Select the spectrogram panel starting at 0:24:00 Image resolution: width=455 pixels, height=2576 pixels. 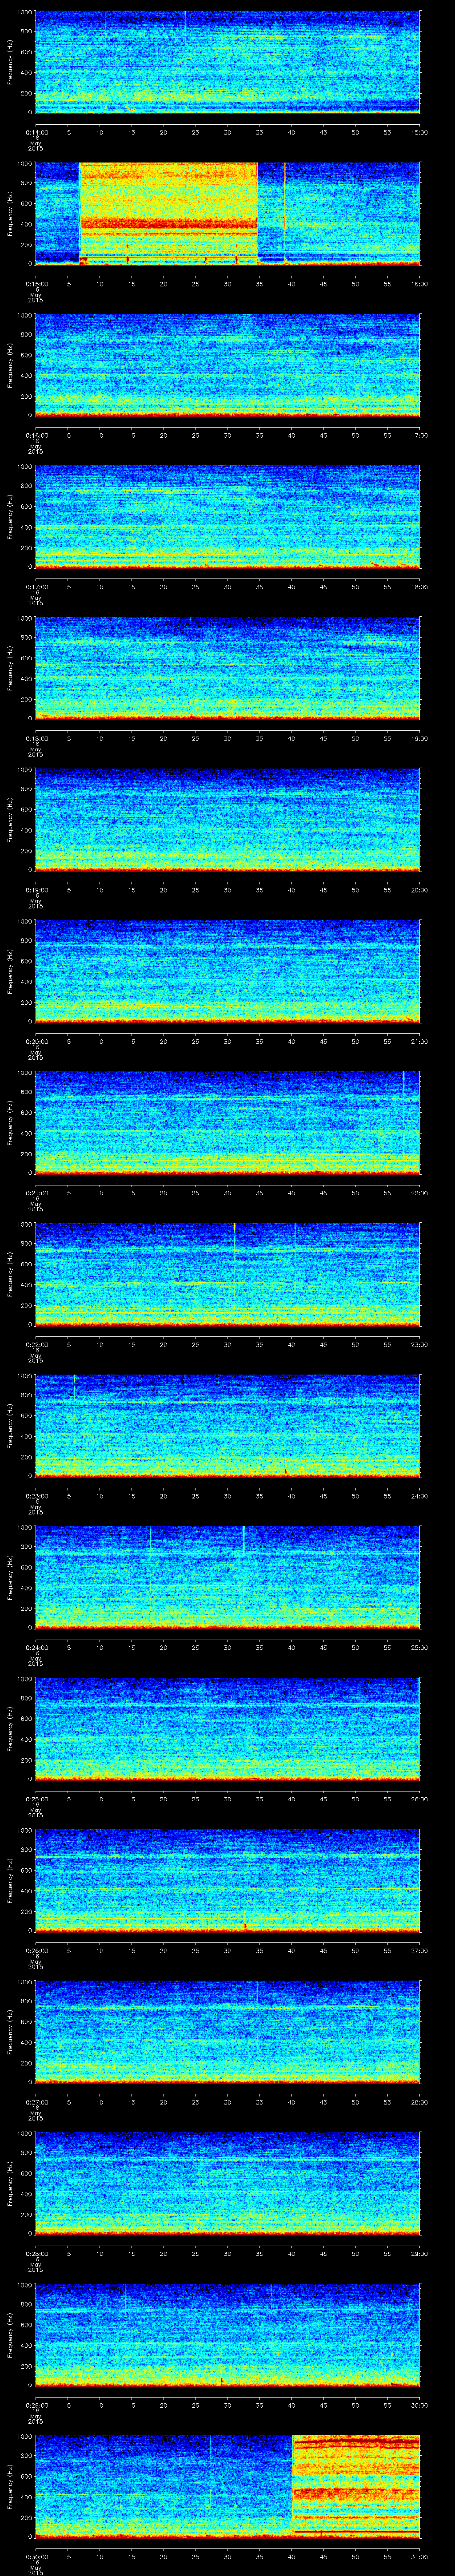click(228, 1577)
